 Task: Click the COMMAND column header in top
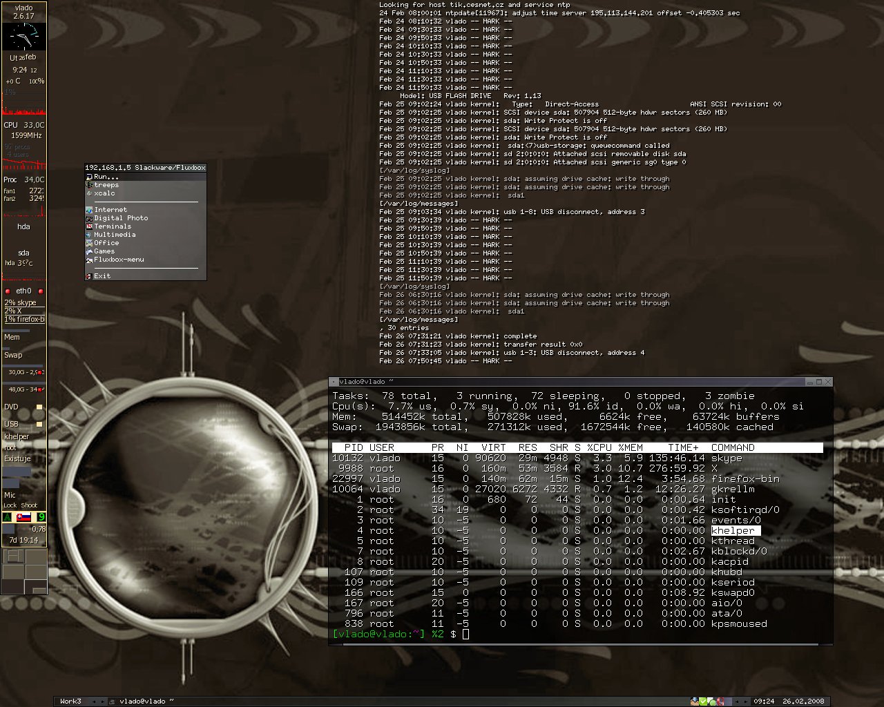click(x=733, y=447)
